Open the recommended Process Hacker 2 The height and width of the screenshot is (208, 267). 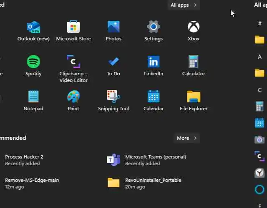click(x=24, y=160)
